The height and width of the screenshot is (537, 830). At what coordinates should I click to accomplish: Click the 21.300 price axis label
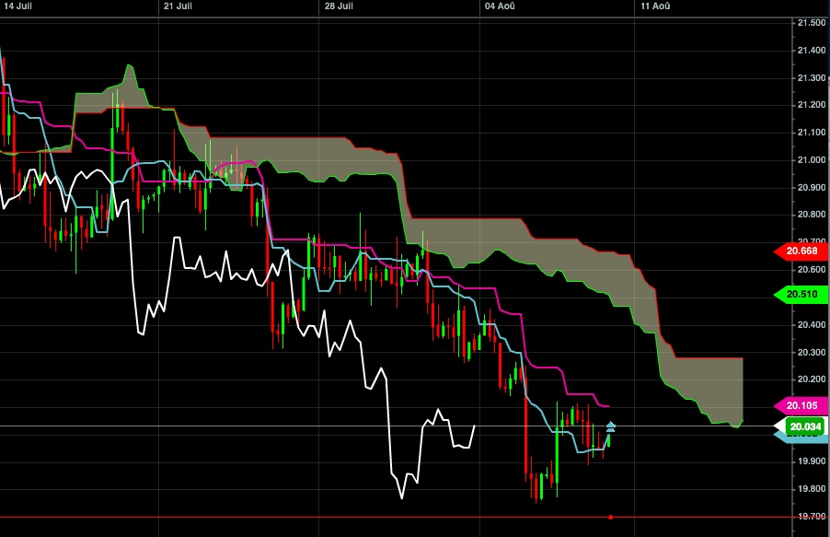pyautogui.click(x=811, y=77)
